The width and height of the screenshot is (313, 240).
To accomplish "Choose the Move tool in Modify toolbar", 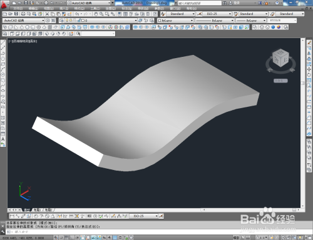I will pyautogui.click(x=309, y=69).
